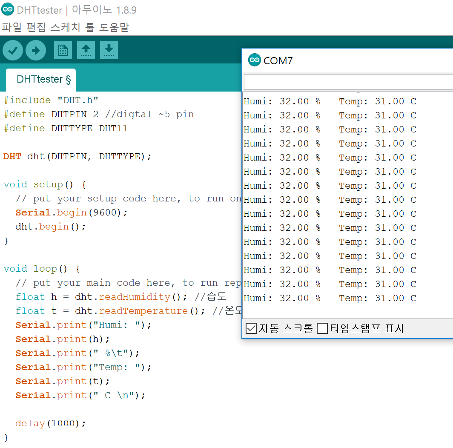Save the sketch with down-arrow icon

coord(109,50)
